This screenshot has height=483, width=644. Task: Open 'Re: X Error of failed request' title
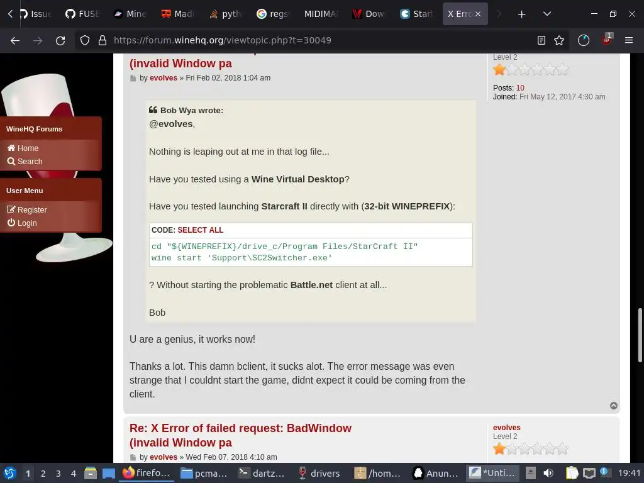click(240, 435)
